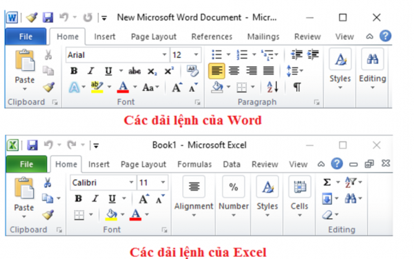
Task: Click AutoSum sigma icon in Excel
Action: pyautogui.click(x=327, y=182)
